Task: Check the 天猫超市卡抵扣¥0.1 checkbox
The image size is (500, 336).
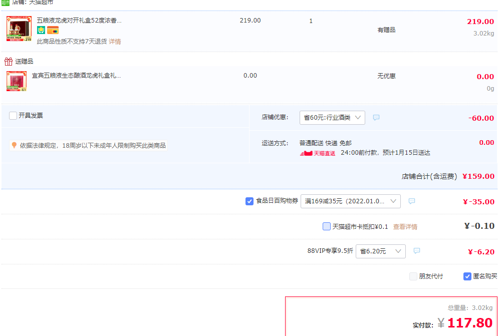Action: 327,226
